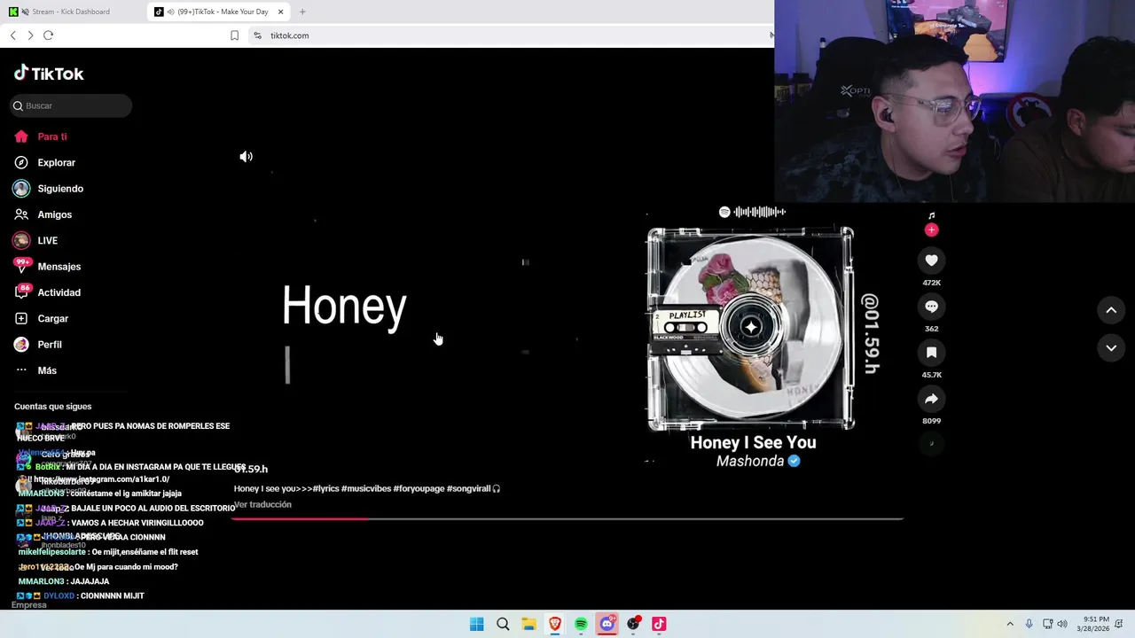Click the tiktok.com address bar
This screenshot has height=638, width=1135.
point(510,35)
